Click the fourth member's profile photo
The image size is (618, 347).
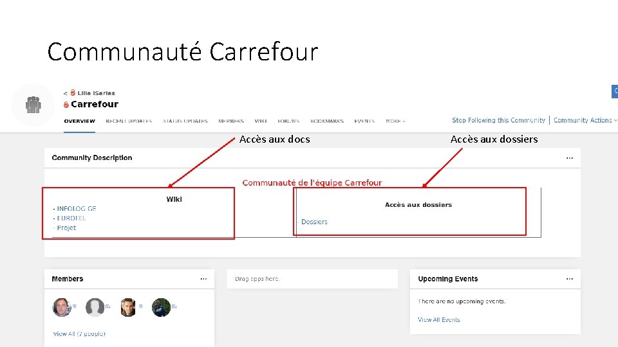161,307
